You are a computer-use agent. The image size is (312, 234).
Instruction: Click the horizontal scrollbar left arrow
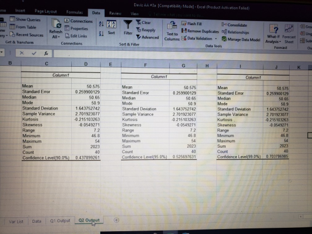(301, 217)
